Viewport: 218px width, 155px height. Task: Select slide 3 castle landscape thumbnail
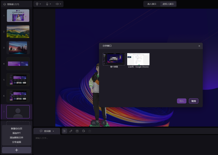18,48
